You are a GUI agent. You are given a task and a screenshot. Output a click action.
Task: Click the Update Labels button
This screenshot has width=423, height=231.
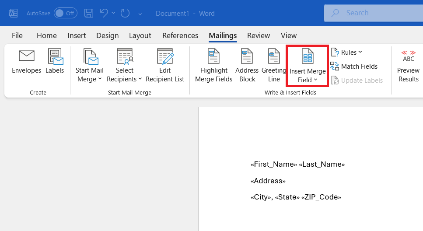coord(357,80)
